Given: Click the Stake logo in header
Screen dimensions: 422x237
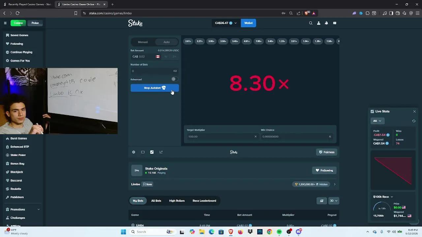Looking at the screenshot, I should (x=135, y=23).
